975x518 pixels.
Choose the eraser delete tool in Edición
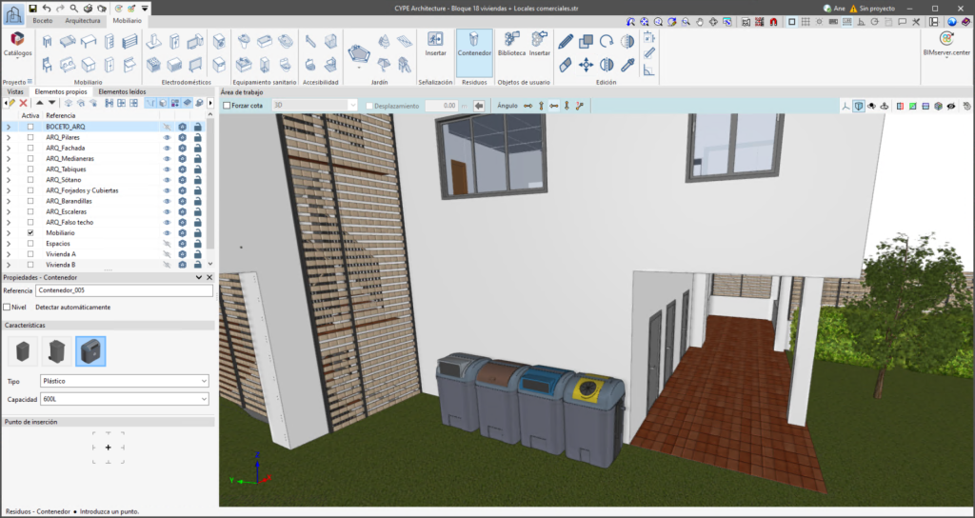coord(566,65)
